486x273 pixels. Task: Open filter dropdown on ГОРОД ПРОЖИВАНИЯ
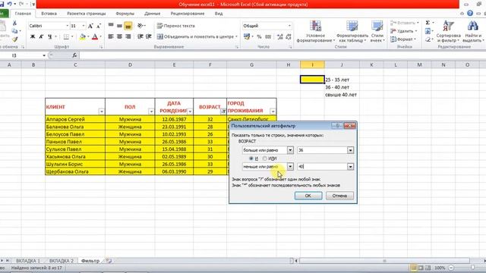273,111
